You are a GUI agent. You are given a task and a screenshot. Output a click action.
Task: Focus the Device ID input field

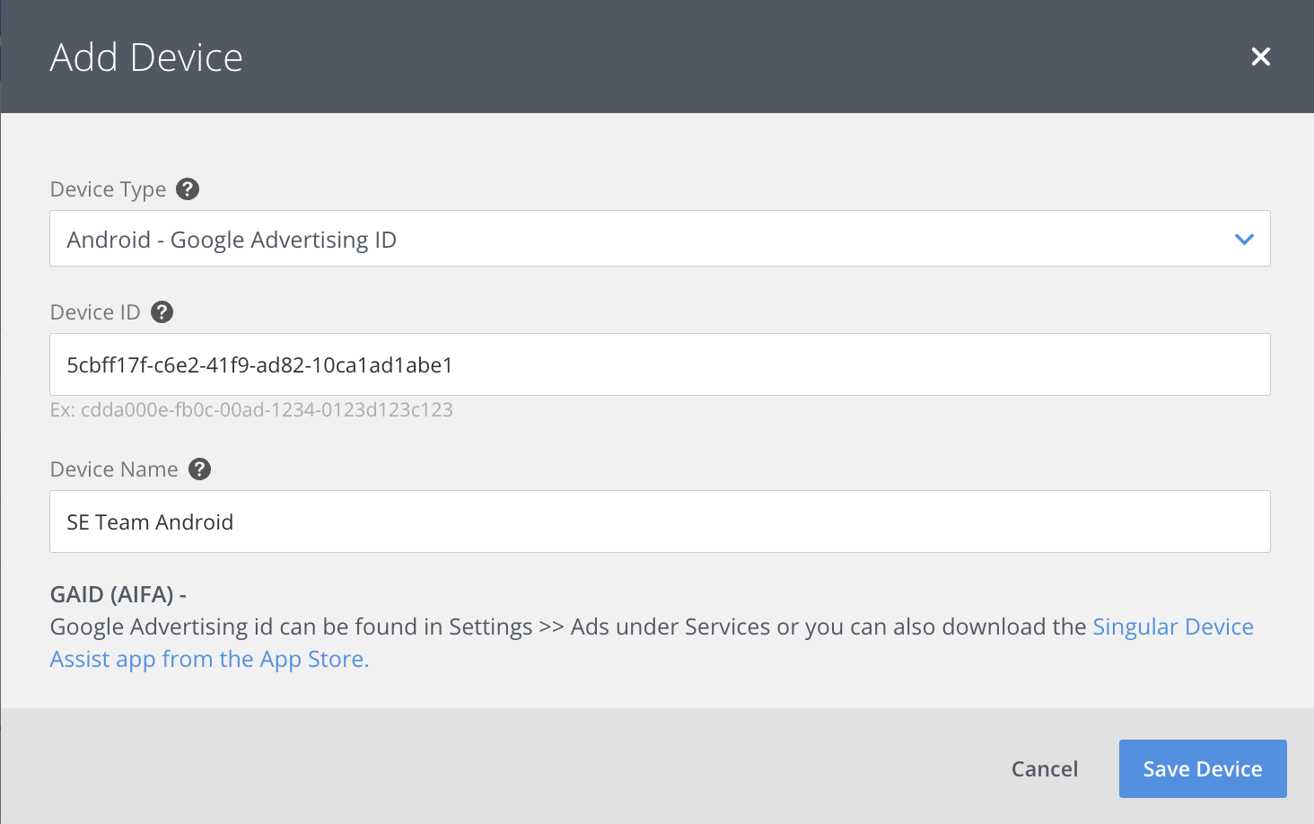(x=660, y=364)
